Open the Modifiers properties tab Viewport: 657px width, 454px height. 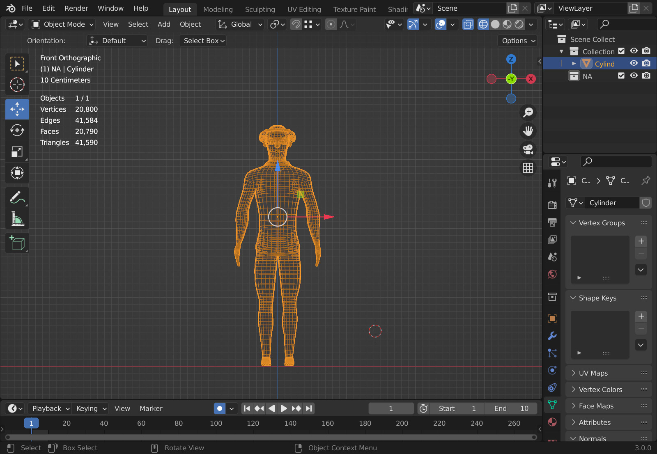click(552, 336)
